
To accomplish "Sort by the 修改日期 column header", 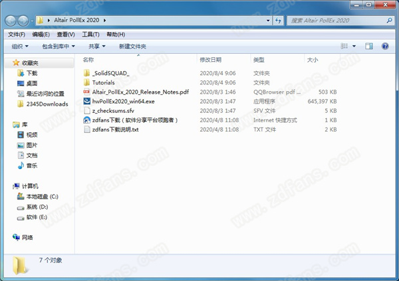I will tap(210, 60).
